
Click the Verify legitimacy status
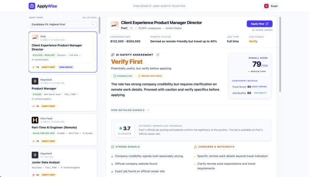coord(253,41)
